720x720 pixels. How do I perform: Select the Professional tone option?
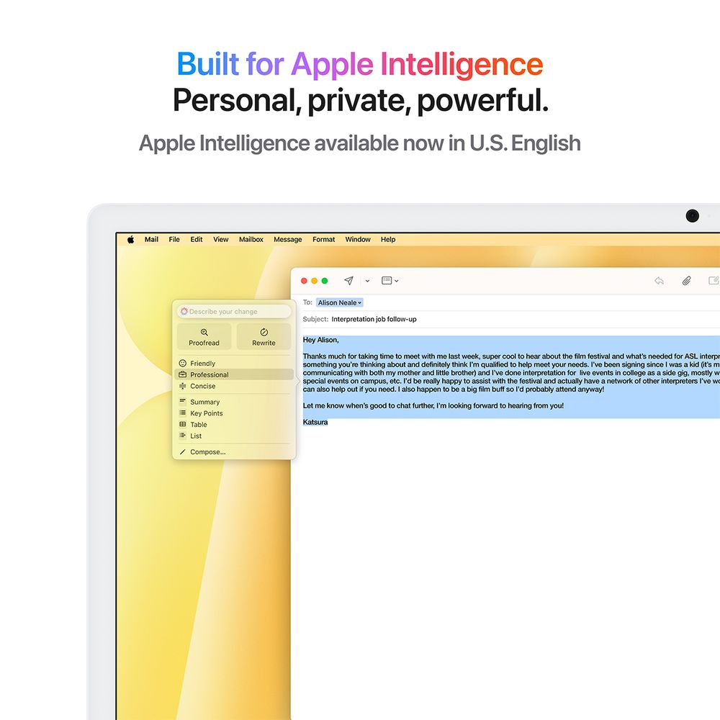pos(209,375)
